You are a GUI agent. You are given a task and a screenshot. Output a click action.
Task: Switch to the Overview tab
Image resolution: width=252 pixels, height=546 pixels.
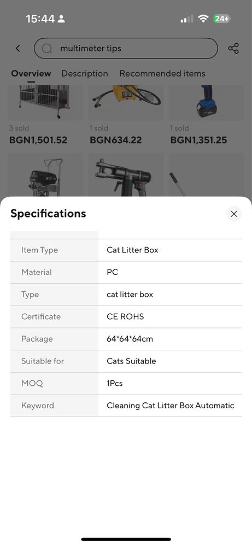(31, 73)
